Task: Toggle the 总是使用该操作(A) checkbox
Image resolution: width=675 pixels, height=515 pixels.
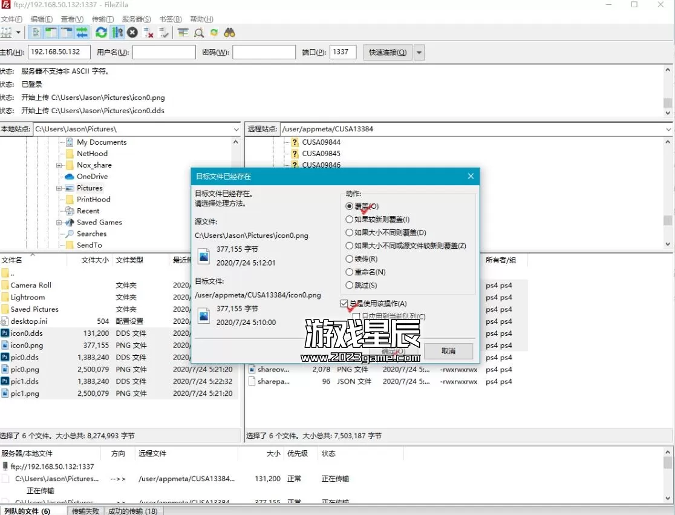Action: point(345,304)
